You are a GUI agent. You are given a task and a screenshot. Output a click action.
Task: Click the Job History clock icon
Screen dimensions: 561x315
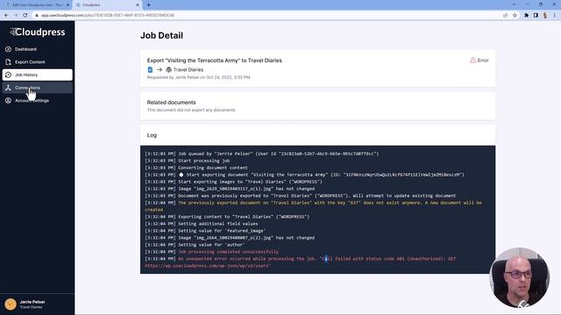(8, 74)
